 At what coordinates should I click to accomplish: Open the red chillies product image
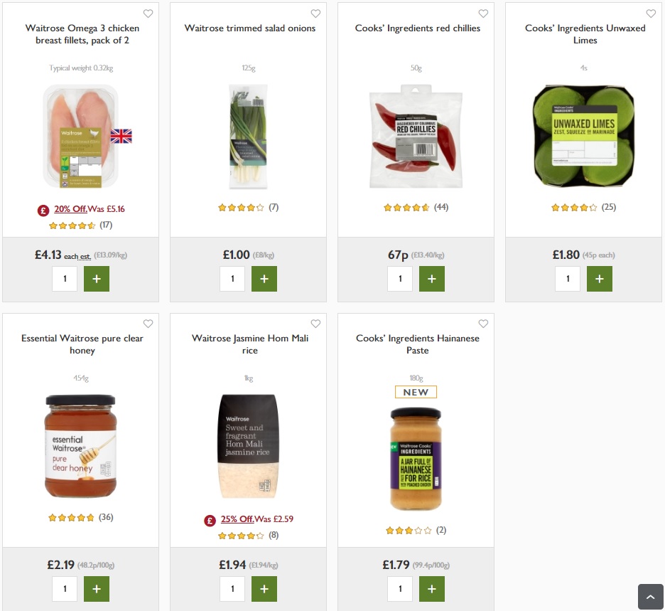click(x=416, y=136)
